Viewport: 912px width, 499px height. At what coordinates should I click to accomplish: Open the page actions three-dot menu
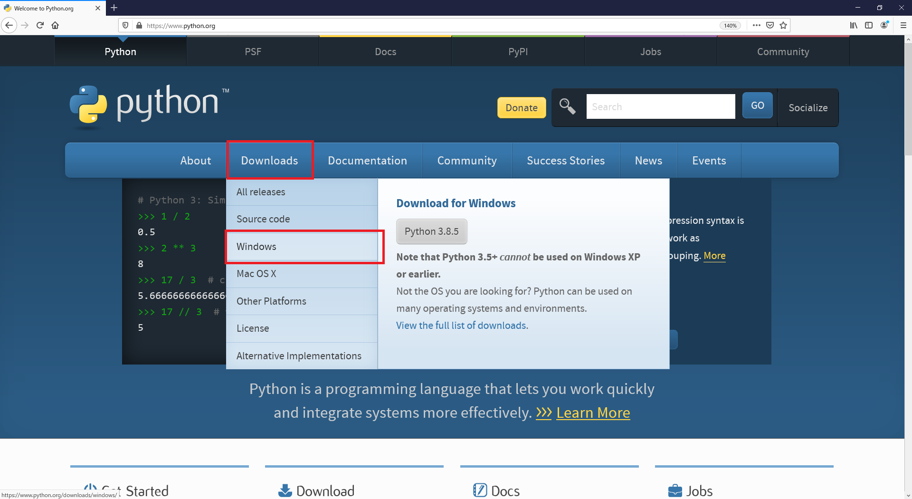point(757,25)
